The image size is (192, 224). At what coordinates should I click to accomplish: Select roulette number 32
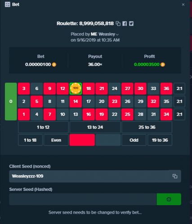tap(153, 102)
